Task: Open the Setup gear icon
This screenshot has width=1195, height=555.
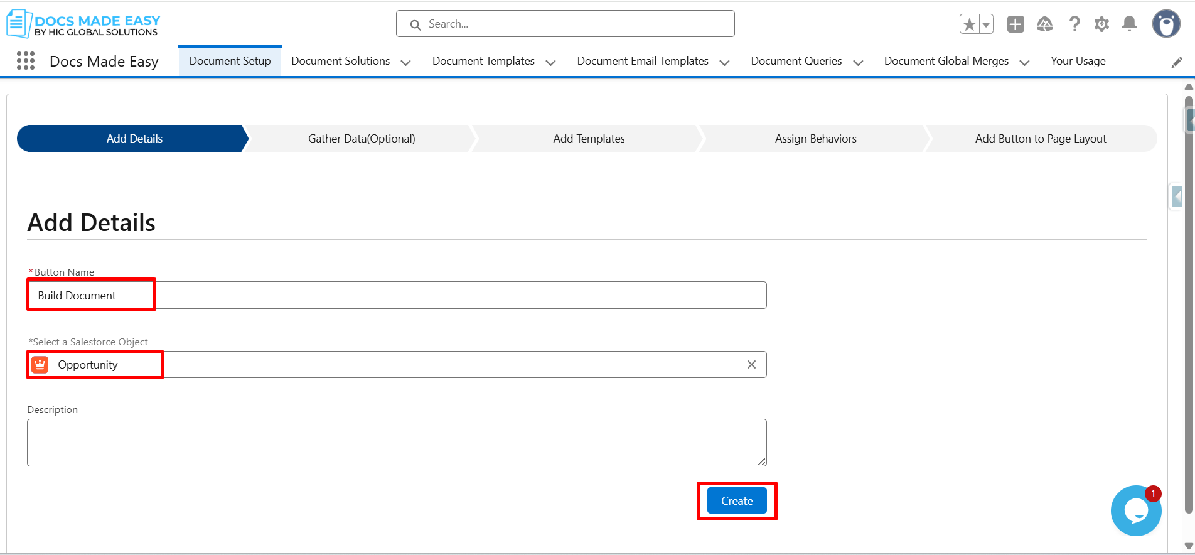Action: tap(1101, 24)
